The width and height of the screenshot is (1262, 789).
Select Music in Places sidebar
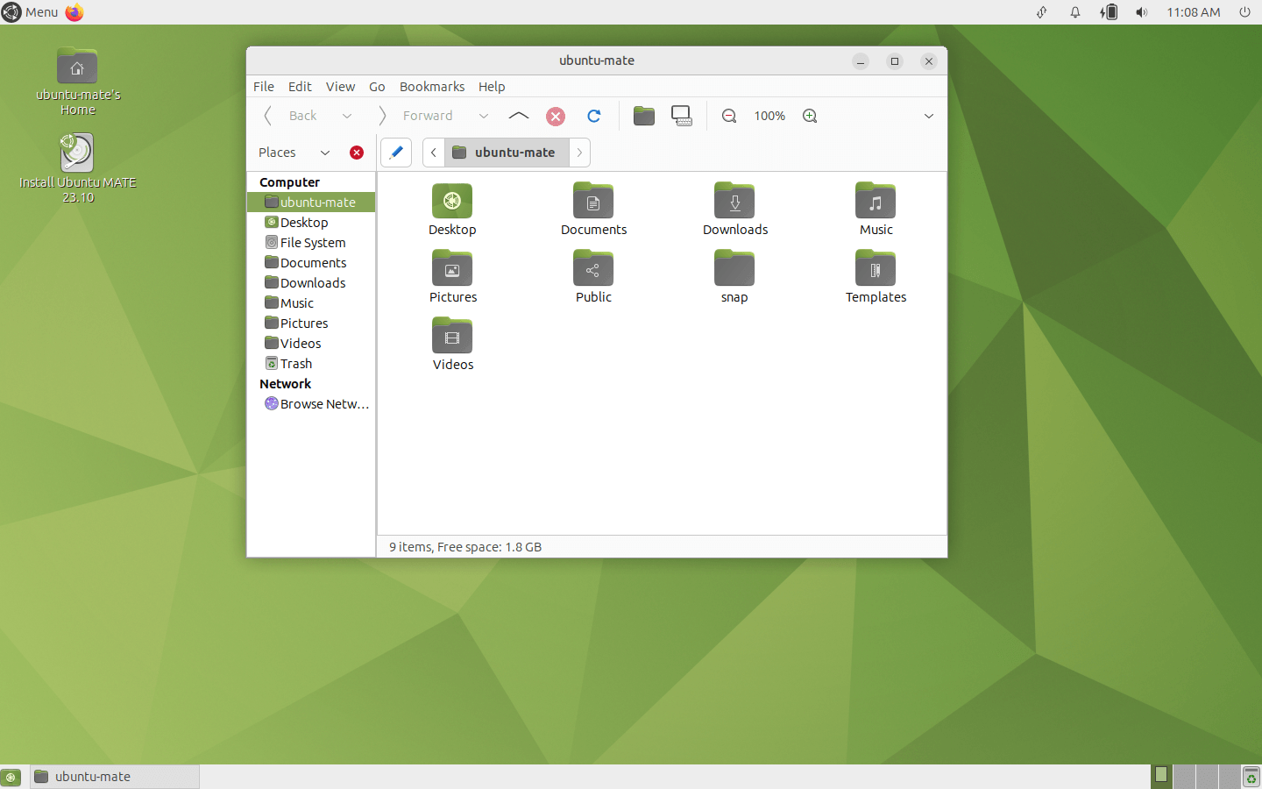(x=311, y=303)
